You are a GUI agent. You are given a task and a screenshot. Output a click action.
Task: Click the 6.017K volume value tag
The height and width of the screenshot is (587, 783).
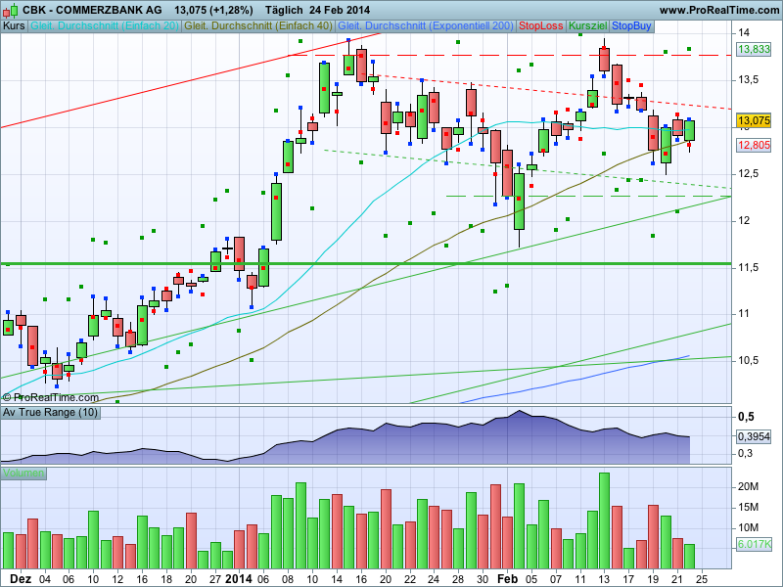(x=754, y=544)
